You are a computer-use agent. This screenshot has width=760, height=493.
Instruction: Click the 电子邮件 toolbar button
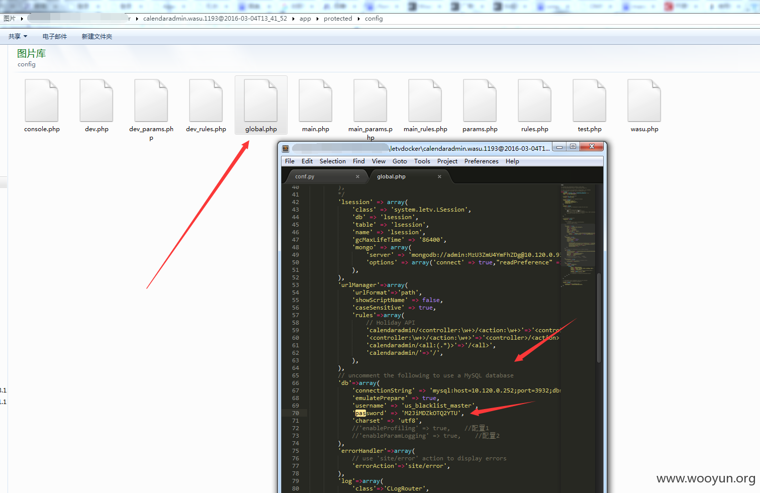(x=55, y=37)
